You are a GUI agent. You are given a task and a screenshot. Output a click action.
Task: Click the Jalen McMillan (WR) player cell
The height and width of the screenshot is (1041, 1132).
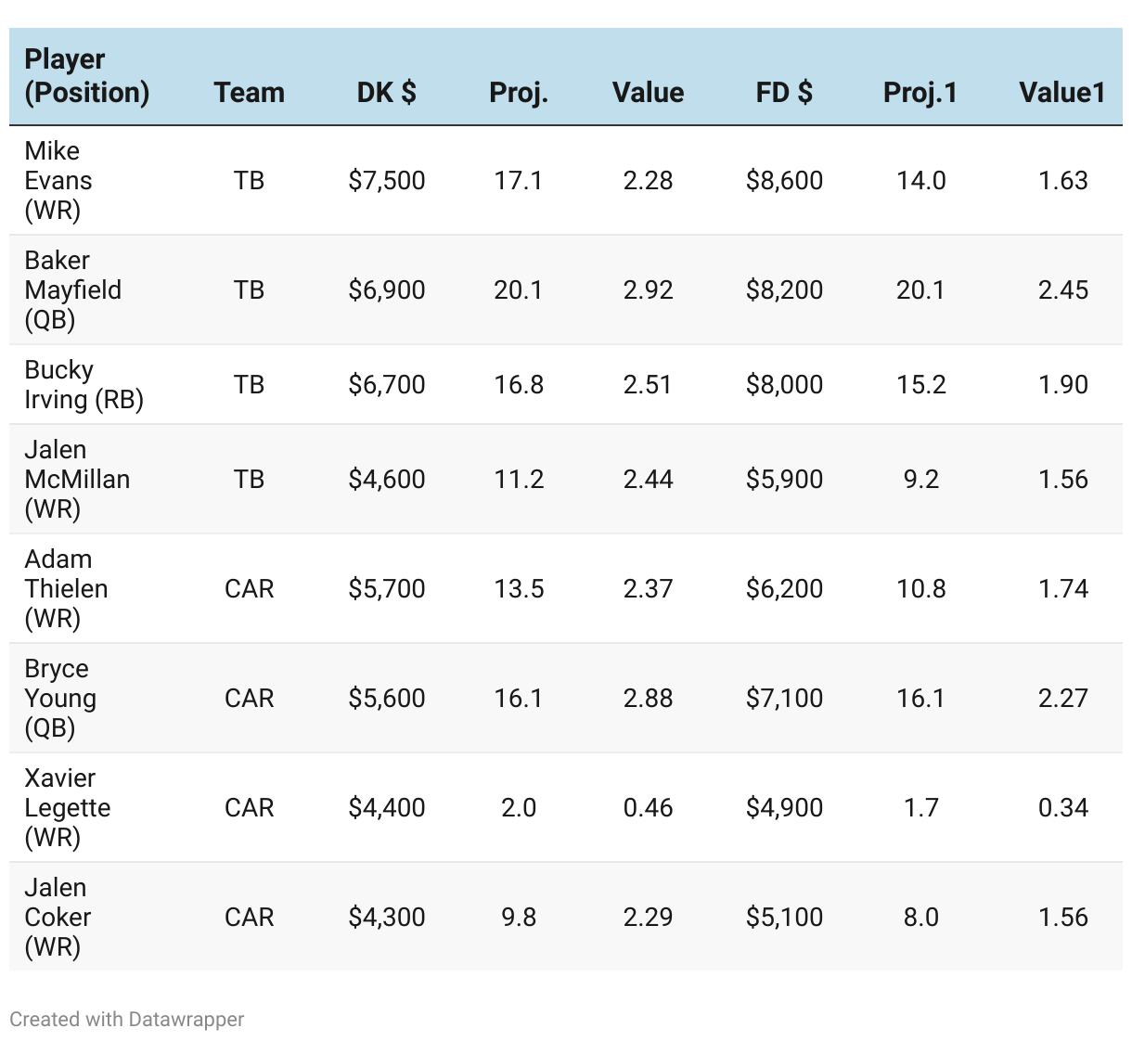[77, 479]
